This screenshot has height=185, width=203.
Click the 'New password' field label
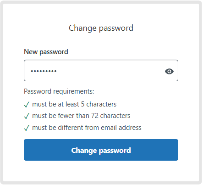click(46, 52)
